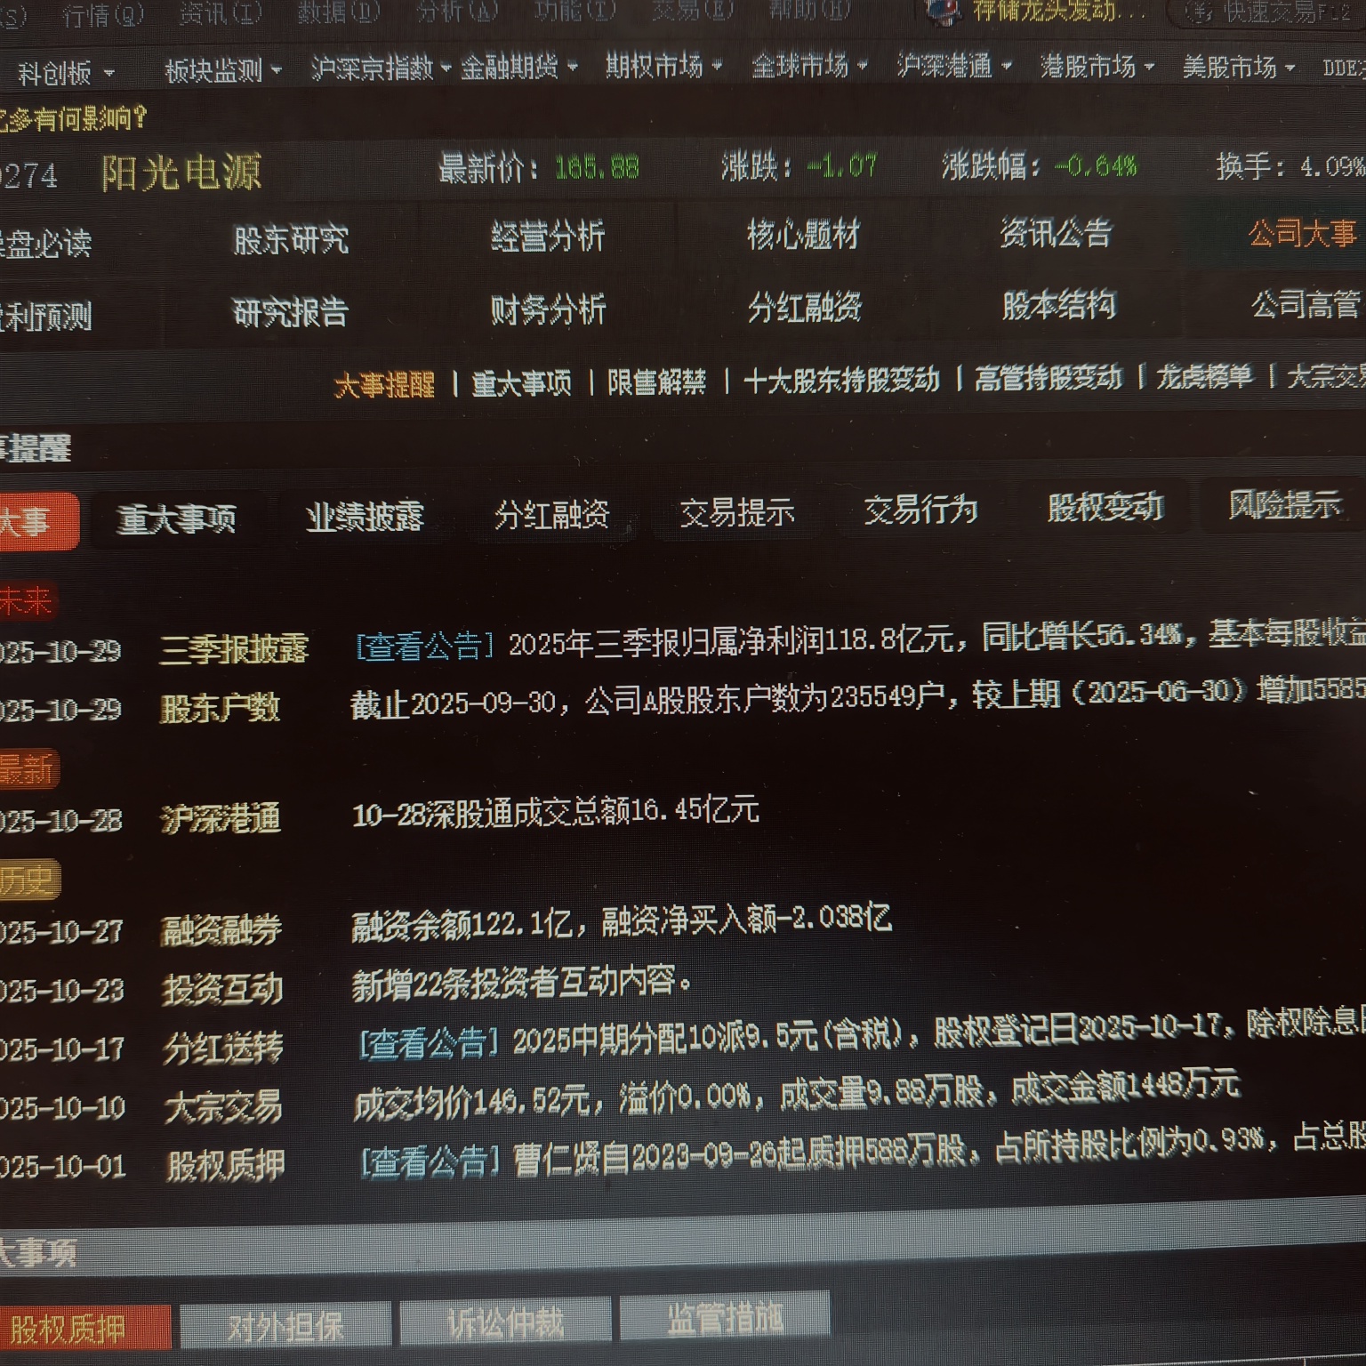Image resolution: width=1366 pixels, height=1366 pixels.
Task: Select the 业绩披露 filter tab
Action: (x=365, y=517)
